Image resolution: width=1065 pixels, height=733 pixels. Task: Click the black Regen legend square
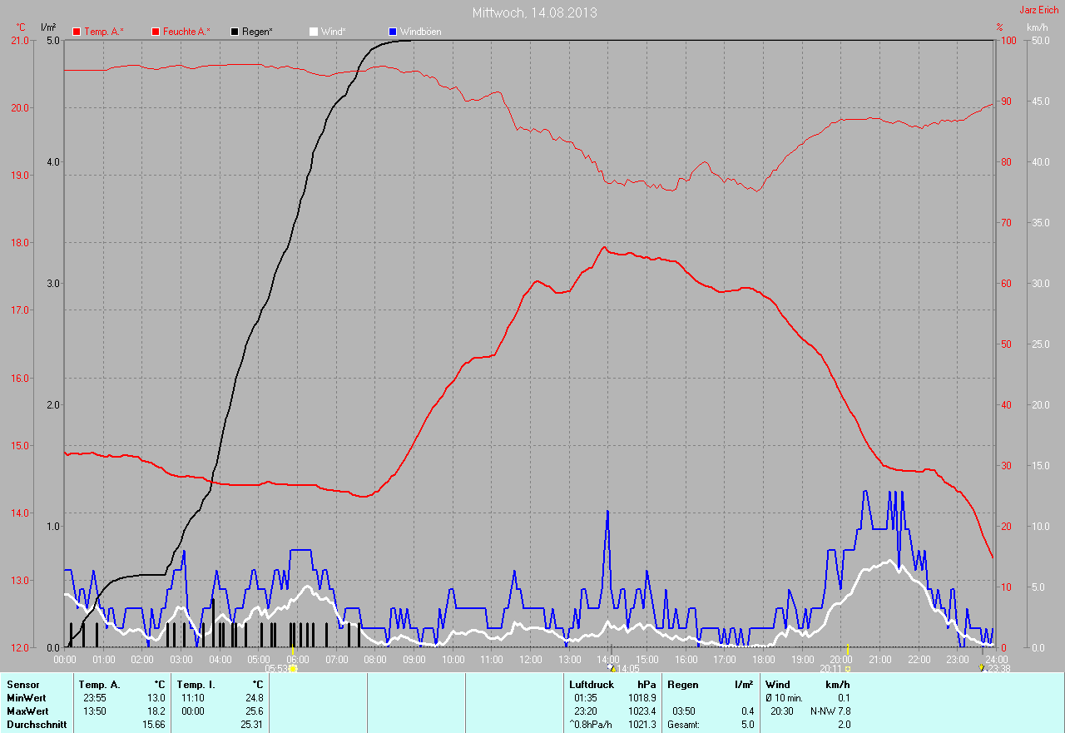click(x=235, y=32)
